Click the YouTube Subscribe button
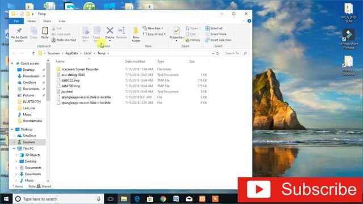 point(300,190)
